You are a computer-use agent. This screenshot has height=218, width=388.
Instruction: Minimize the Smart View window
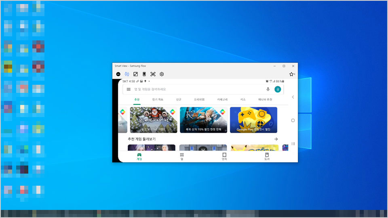click(275, 66)
